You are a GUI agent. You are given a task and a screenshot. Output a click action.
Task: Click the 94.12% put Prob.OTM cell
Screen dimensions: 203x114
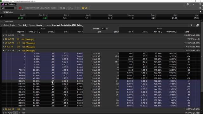[173, 54]
